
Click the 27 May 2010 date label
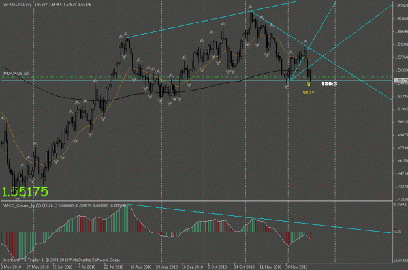click(x=37, y=267)
